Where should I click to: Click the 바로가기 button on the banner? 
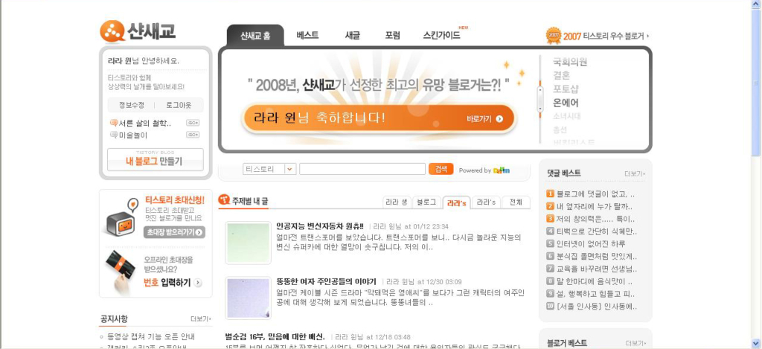coord(484,118)
